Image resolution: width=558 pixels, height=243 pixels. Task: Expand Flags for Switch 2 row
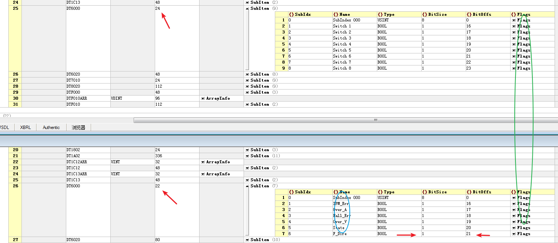[x=514, y=32]
